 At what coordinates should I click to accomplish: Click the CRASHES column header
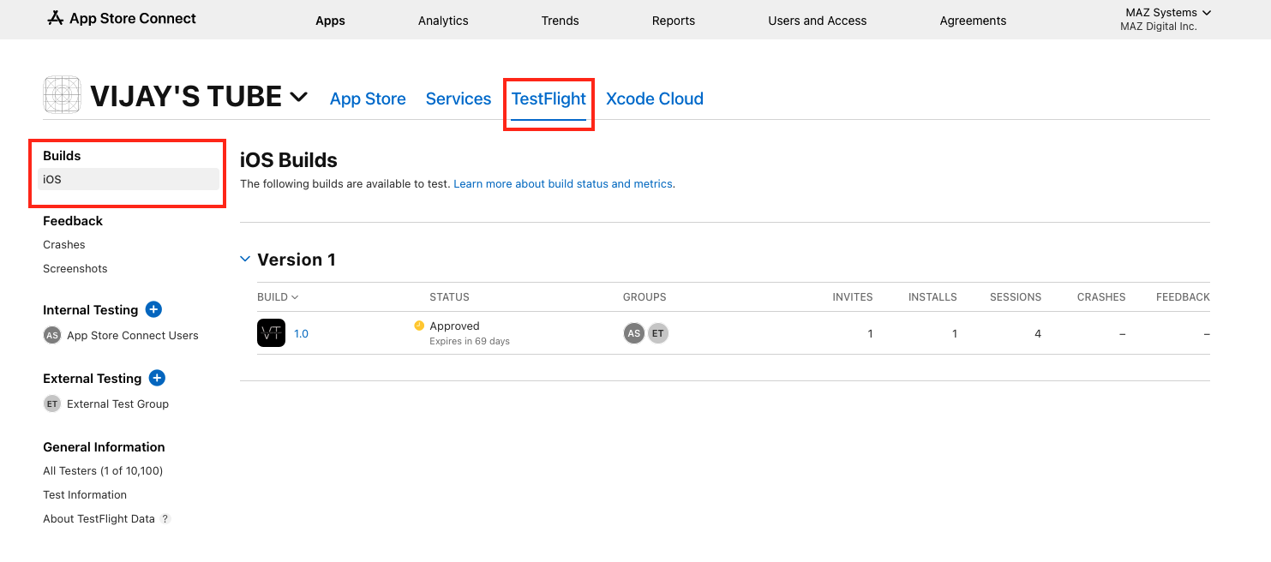tap(1101, 297)
